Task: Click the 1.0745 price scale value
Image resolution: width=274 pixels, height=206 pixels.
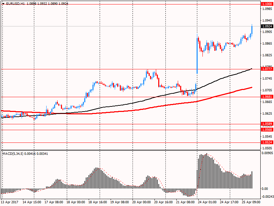Action: [267, 79]
